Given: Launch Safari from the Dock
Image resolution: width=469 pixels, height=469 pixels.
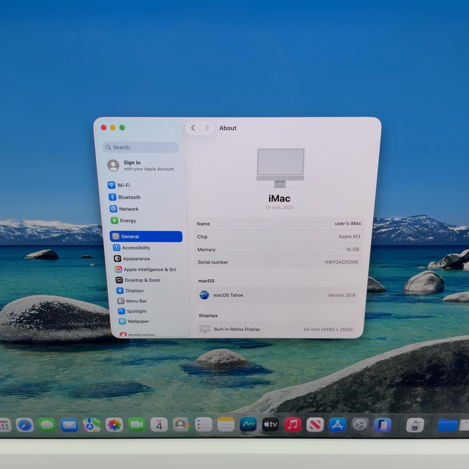Looking at the screenshot, I should click(x=25, y=425).
